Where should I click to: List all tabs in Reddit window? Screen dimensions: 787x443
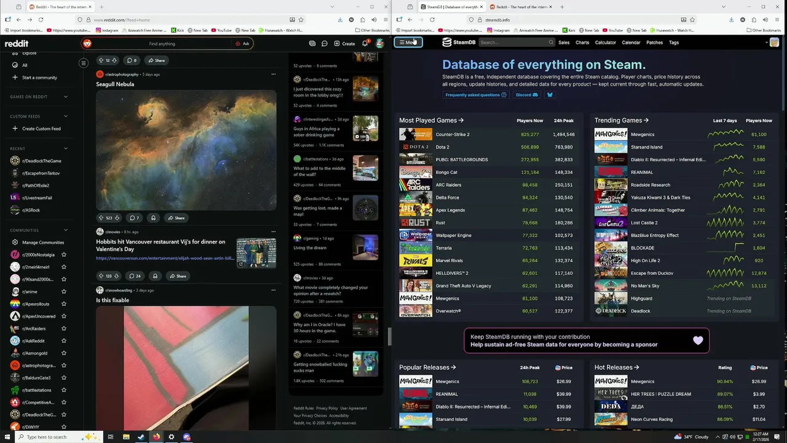pyautogui.click(x=333, y=7)
